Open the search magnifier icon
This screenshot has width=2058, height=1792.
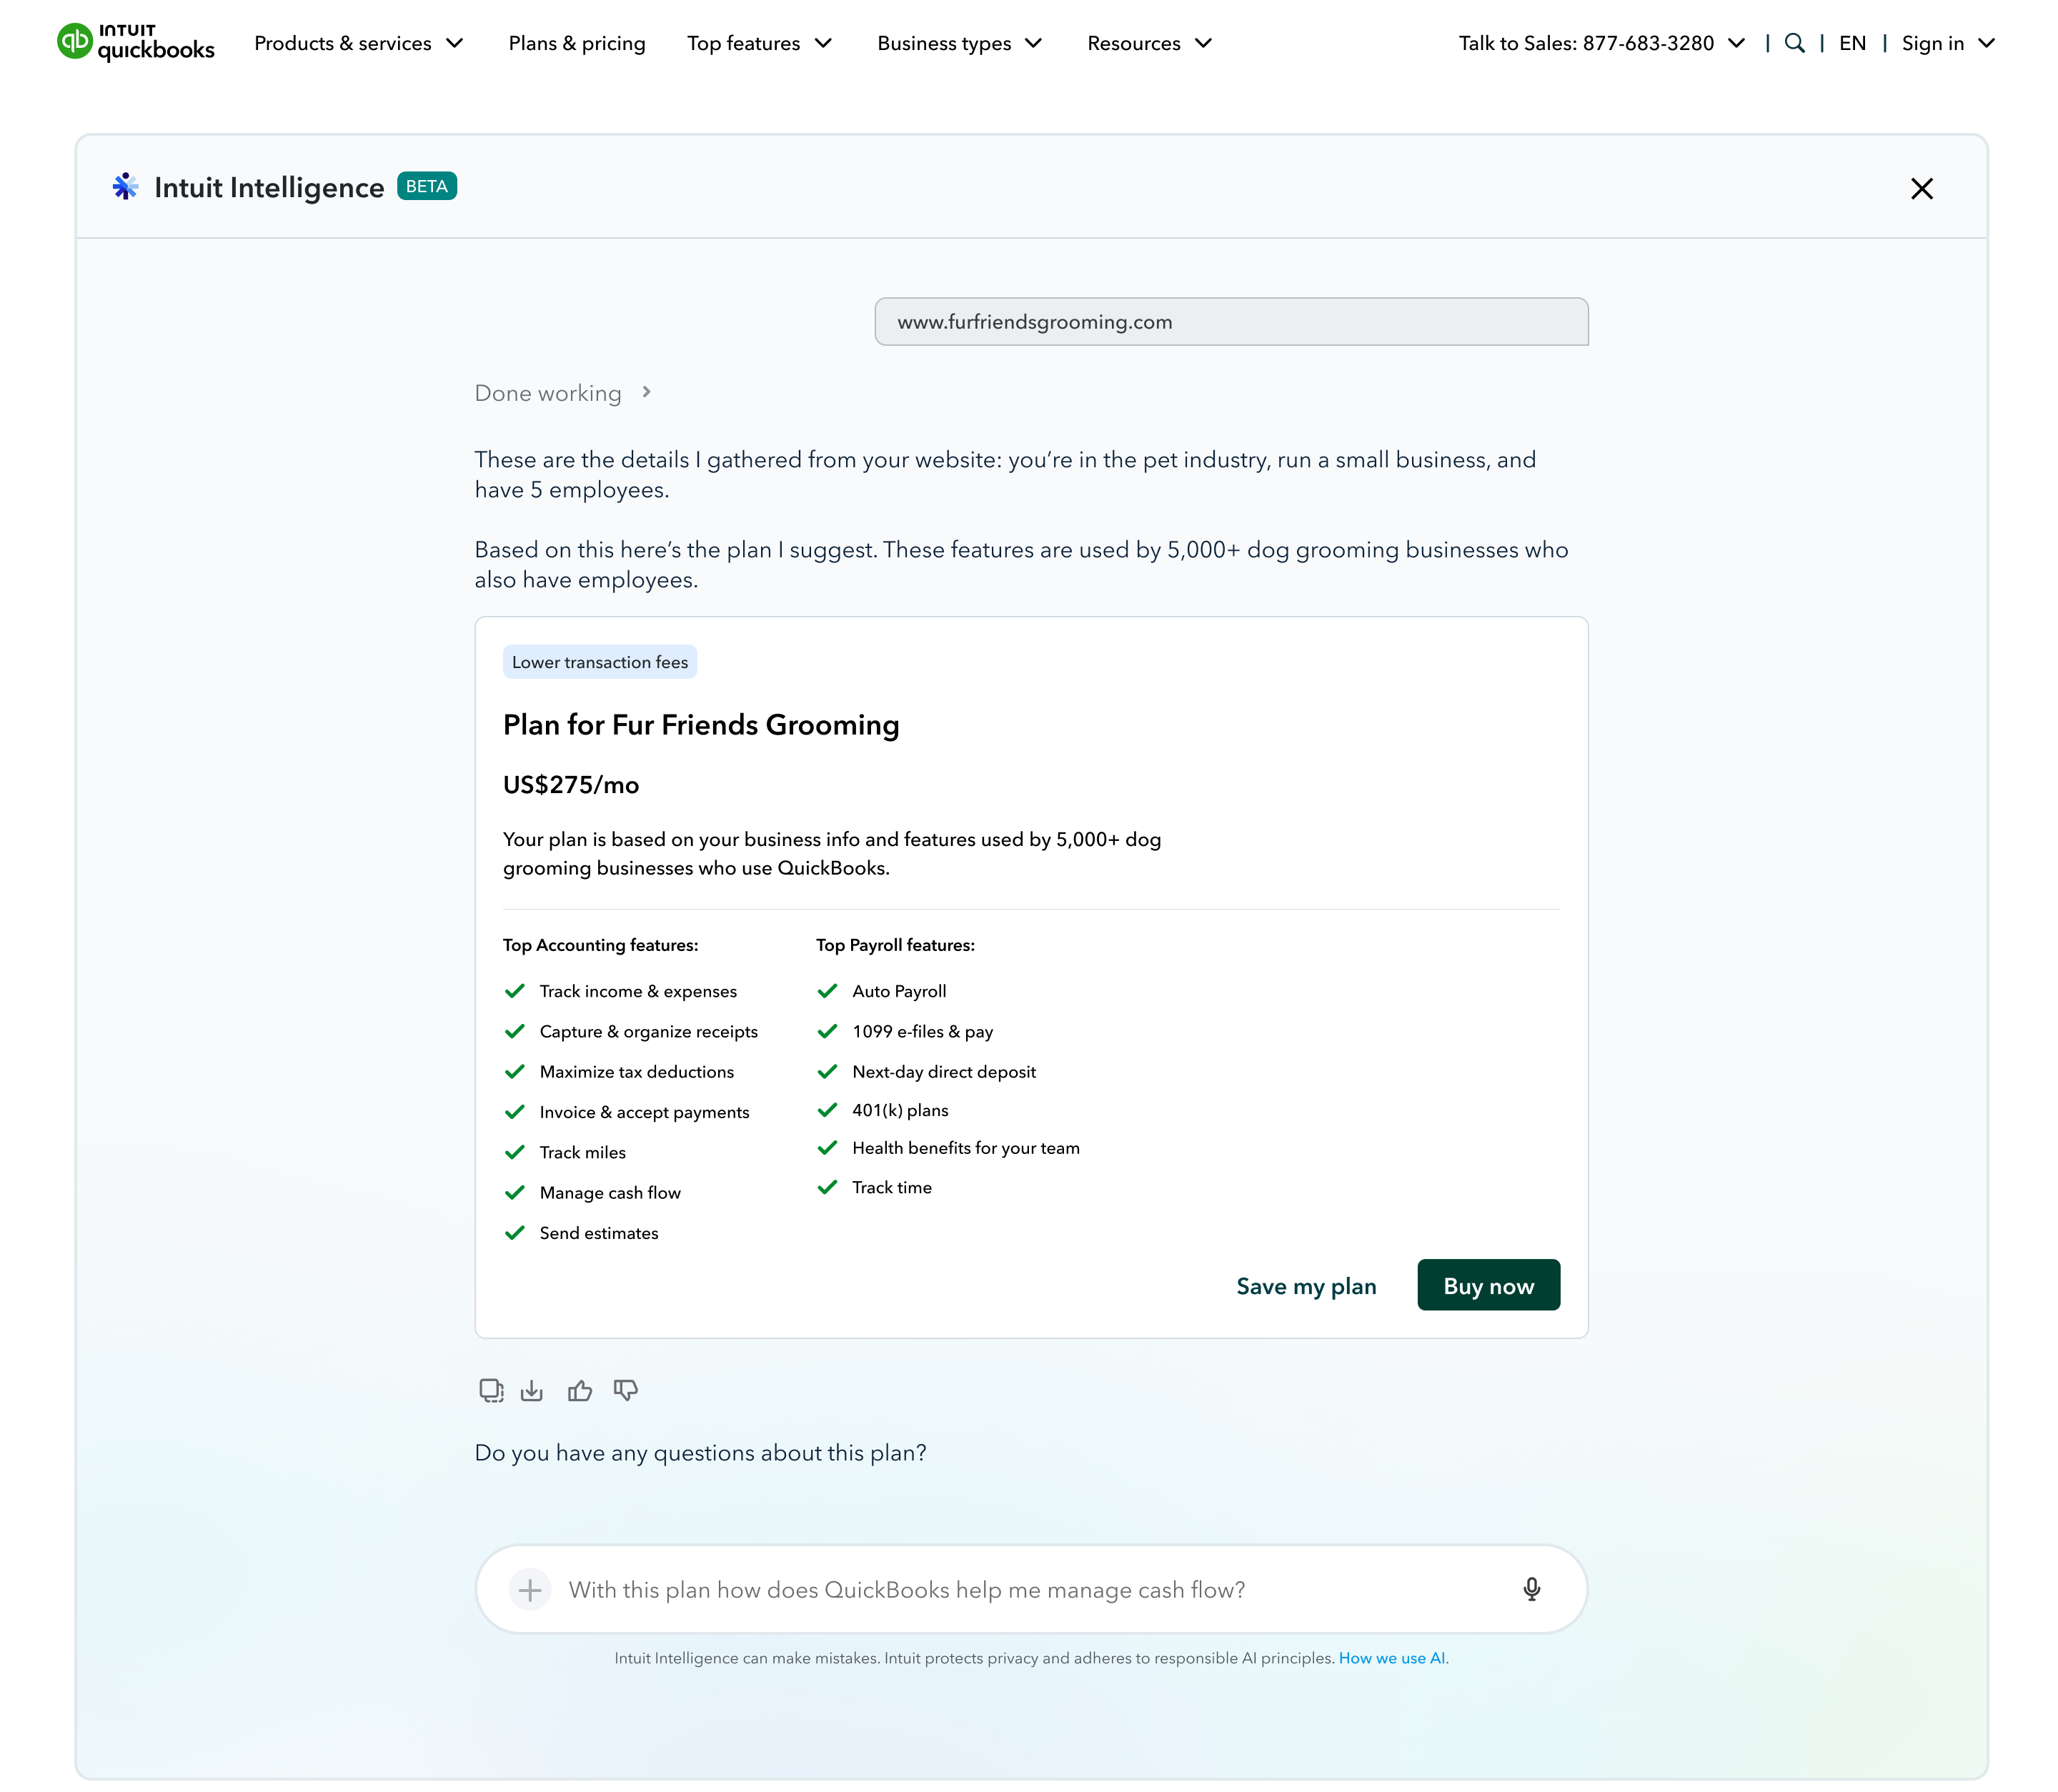[1794, 43]
